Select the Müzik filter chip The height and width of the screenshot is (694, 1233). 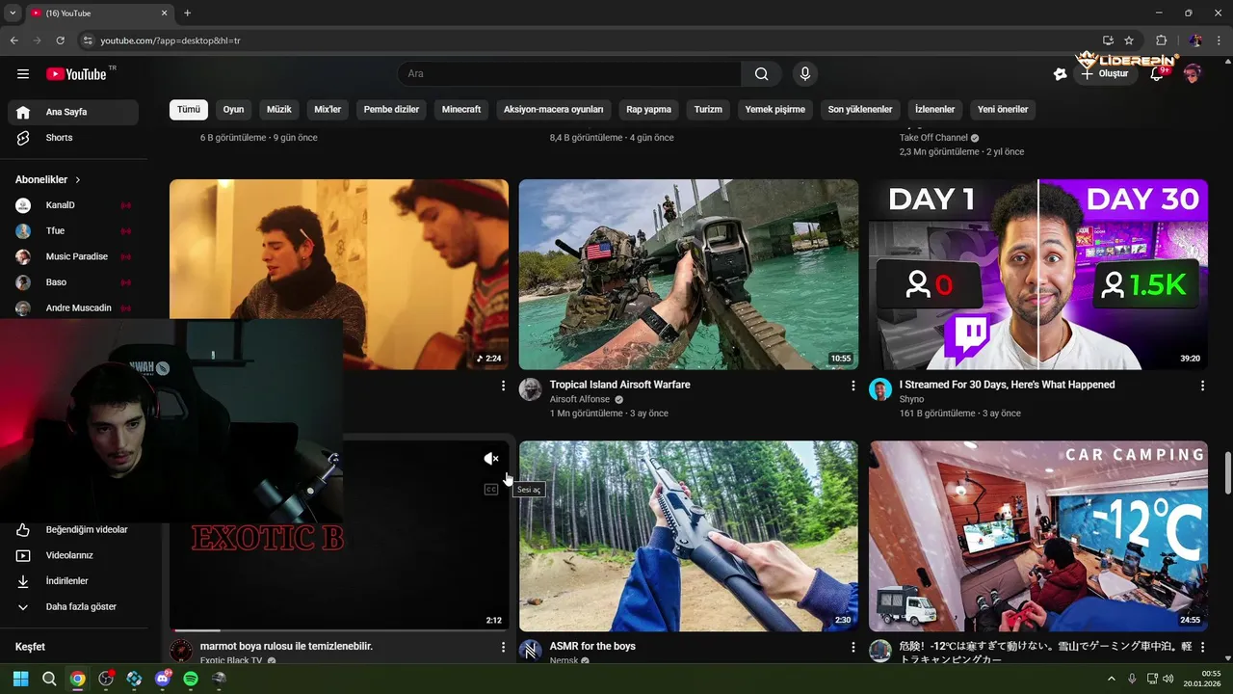click(278, 109)
